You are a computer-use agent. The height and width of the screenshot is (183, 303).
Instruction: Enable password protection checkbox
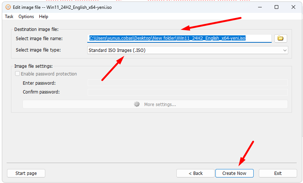coord(18,74)
